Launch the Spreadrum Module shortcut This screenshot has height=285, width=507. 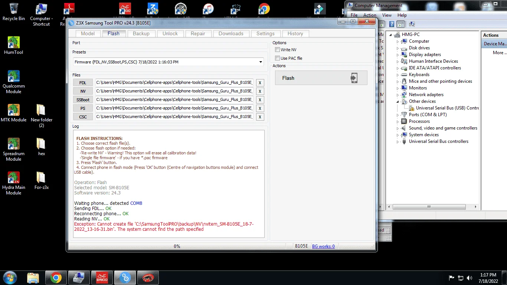point(14,150)
